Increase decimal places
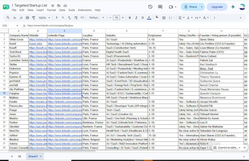This screenshot has height=161, width=249. pyautogui.click(x=76, y=18)
